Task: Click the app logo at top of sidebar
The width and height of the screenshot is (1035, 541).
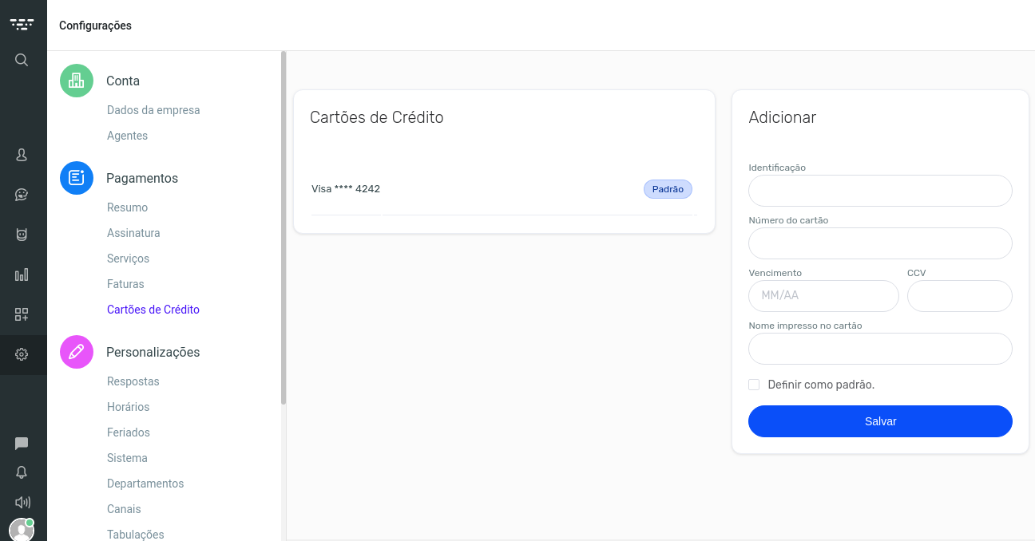Action: click(x=22, y=24)
